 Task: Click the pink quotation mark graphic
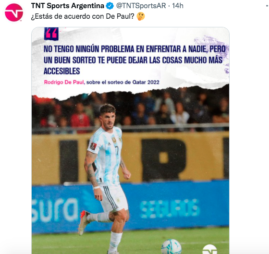pyautogui.click(x=51, y=34)
